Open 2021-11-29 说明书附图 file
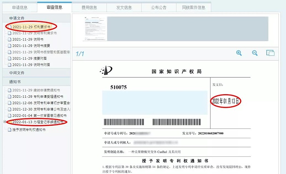 31,65
